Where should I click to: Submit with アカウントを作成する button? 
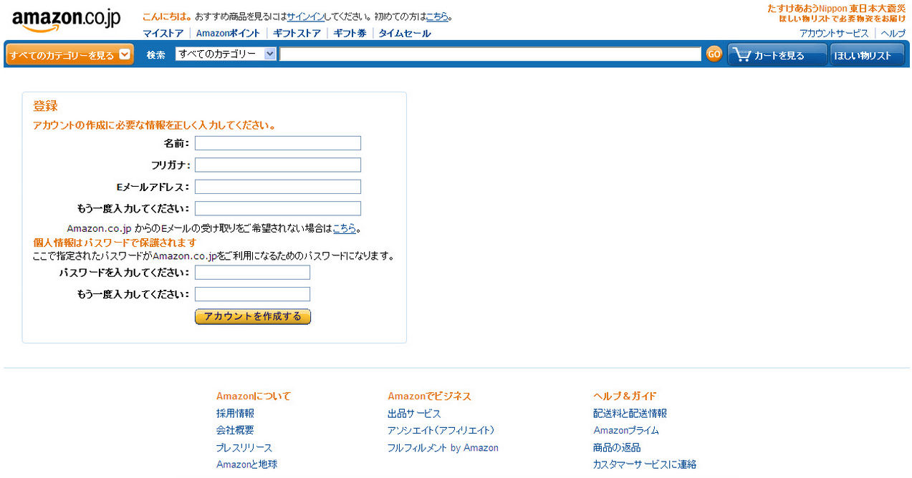coord(253,316)
